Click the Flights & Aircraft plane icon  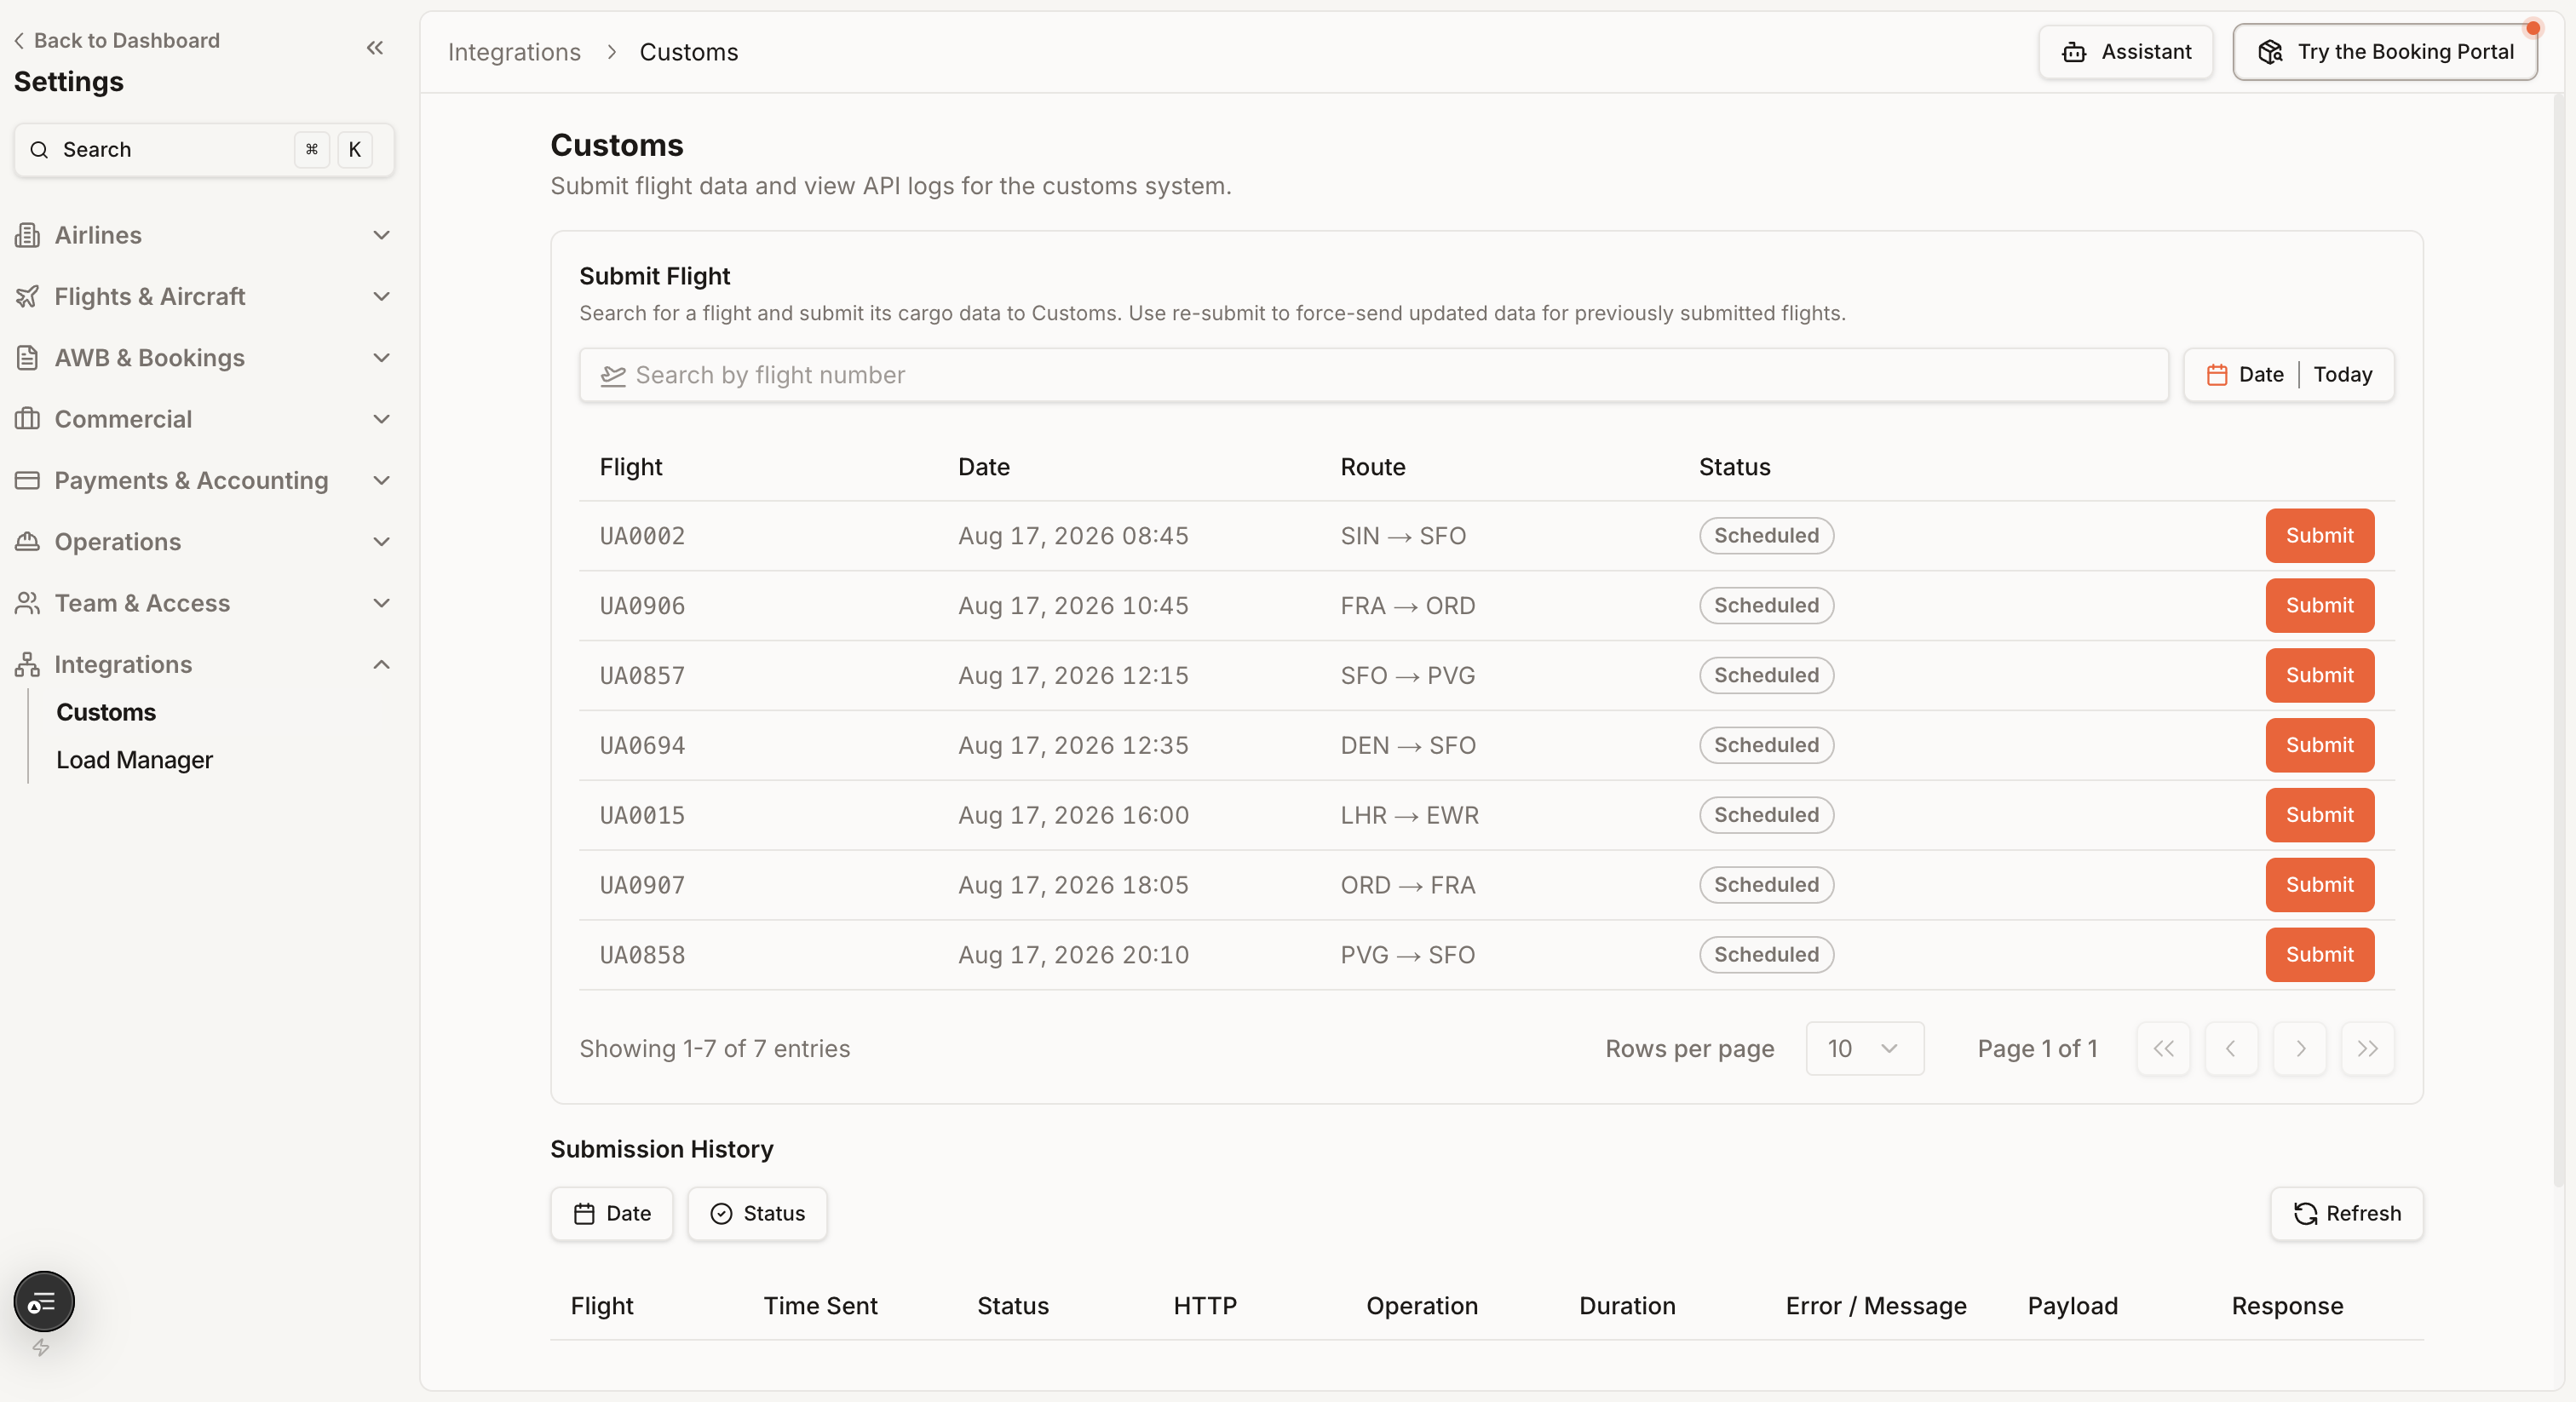click(x=28, y=296)
